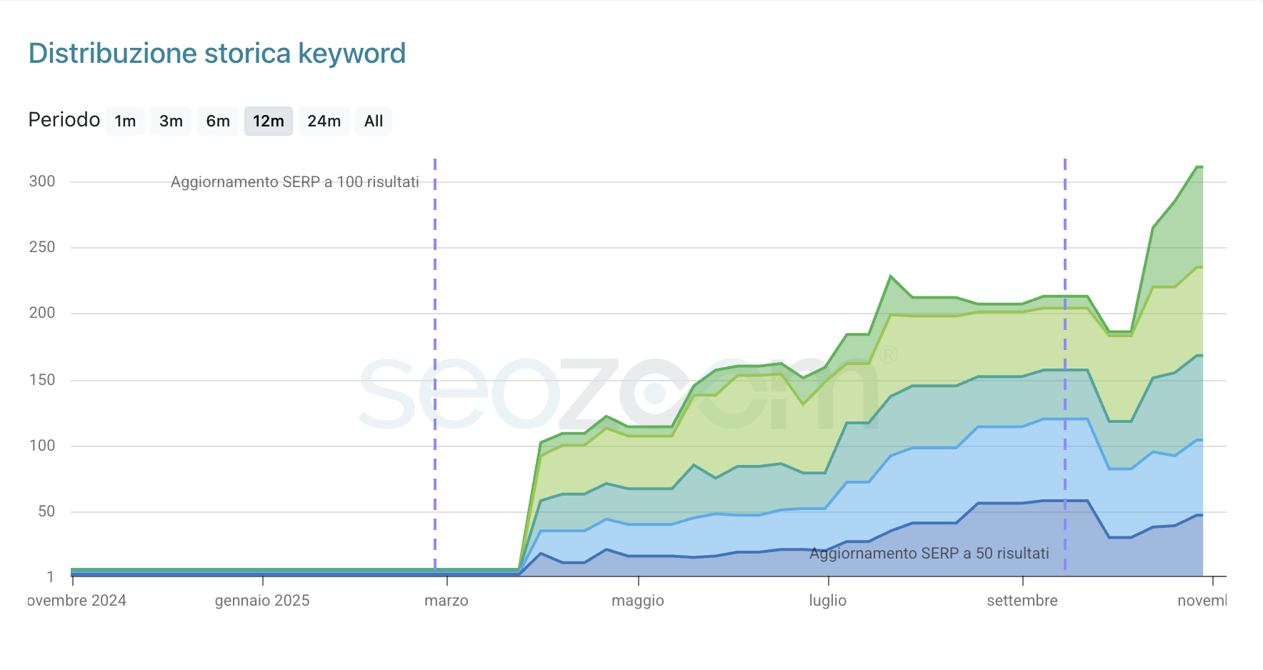The height and width of the screenshot is (670, 1263).
Task: Select the 1m period button
Action: pyautogui.click(x=125, y=121)
